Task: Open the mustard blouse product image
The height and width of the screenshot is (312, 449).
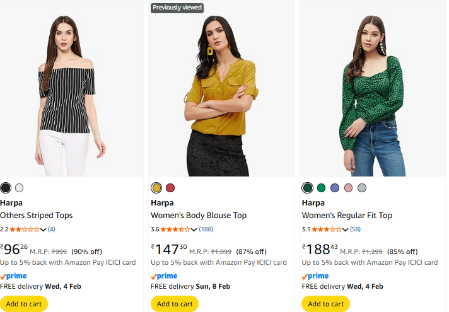Action: click(x=221, y=95)
